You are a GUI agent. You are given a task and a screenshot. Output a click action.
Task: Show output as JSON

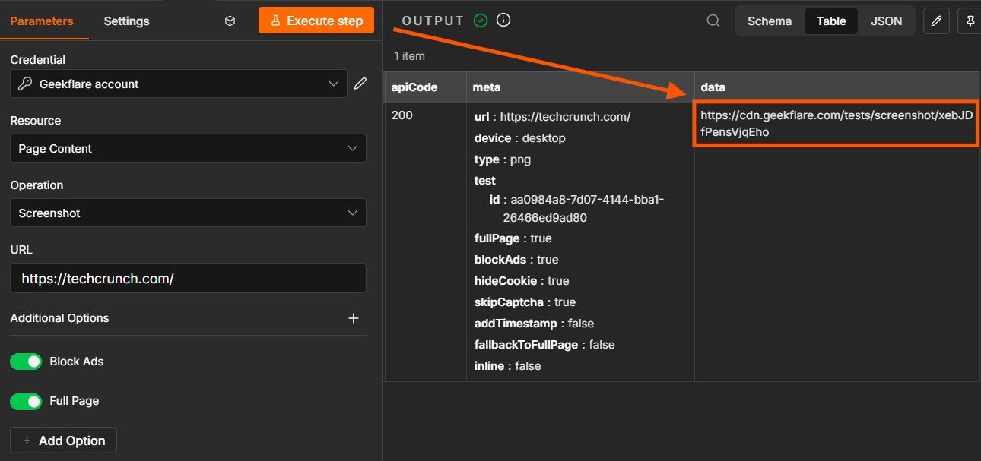coord(887,21)
